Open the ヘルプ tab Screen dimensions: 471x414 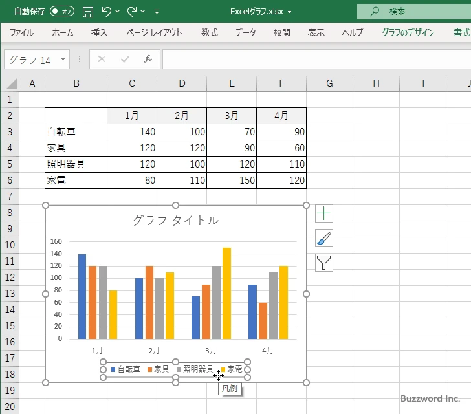point(353,32)
